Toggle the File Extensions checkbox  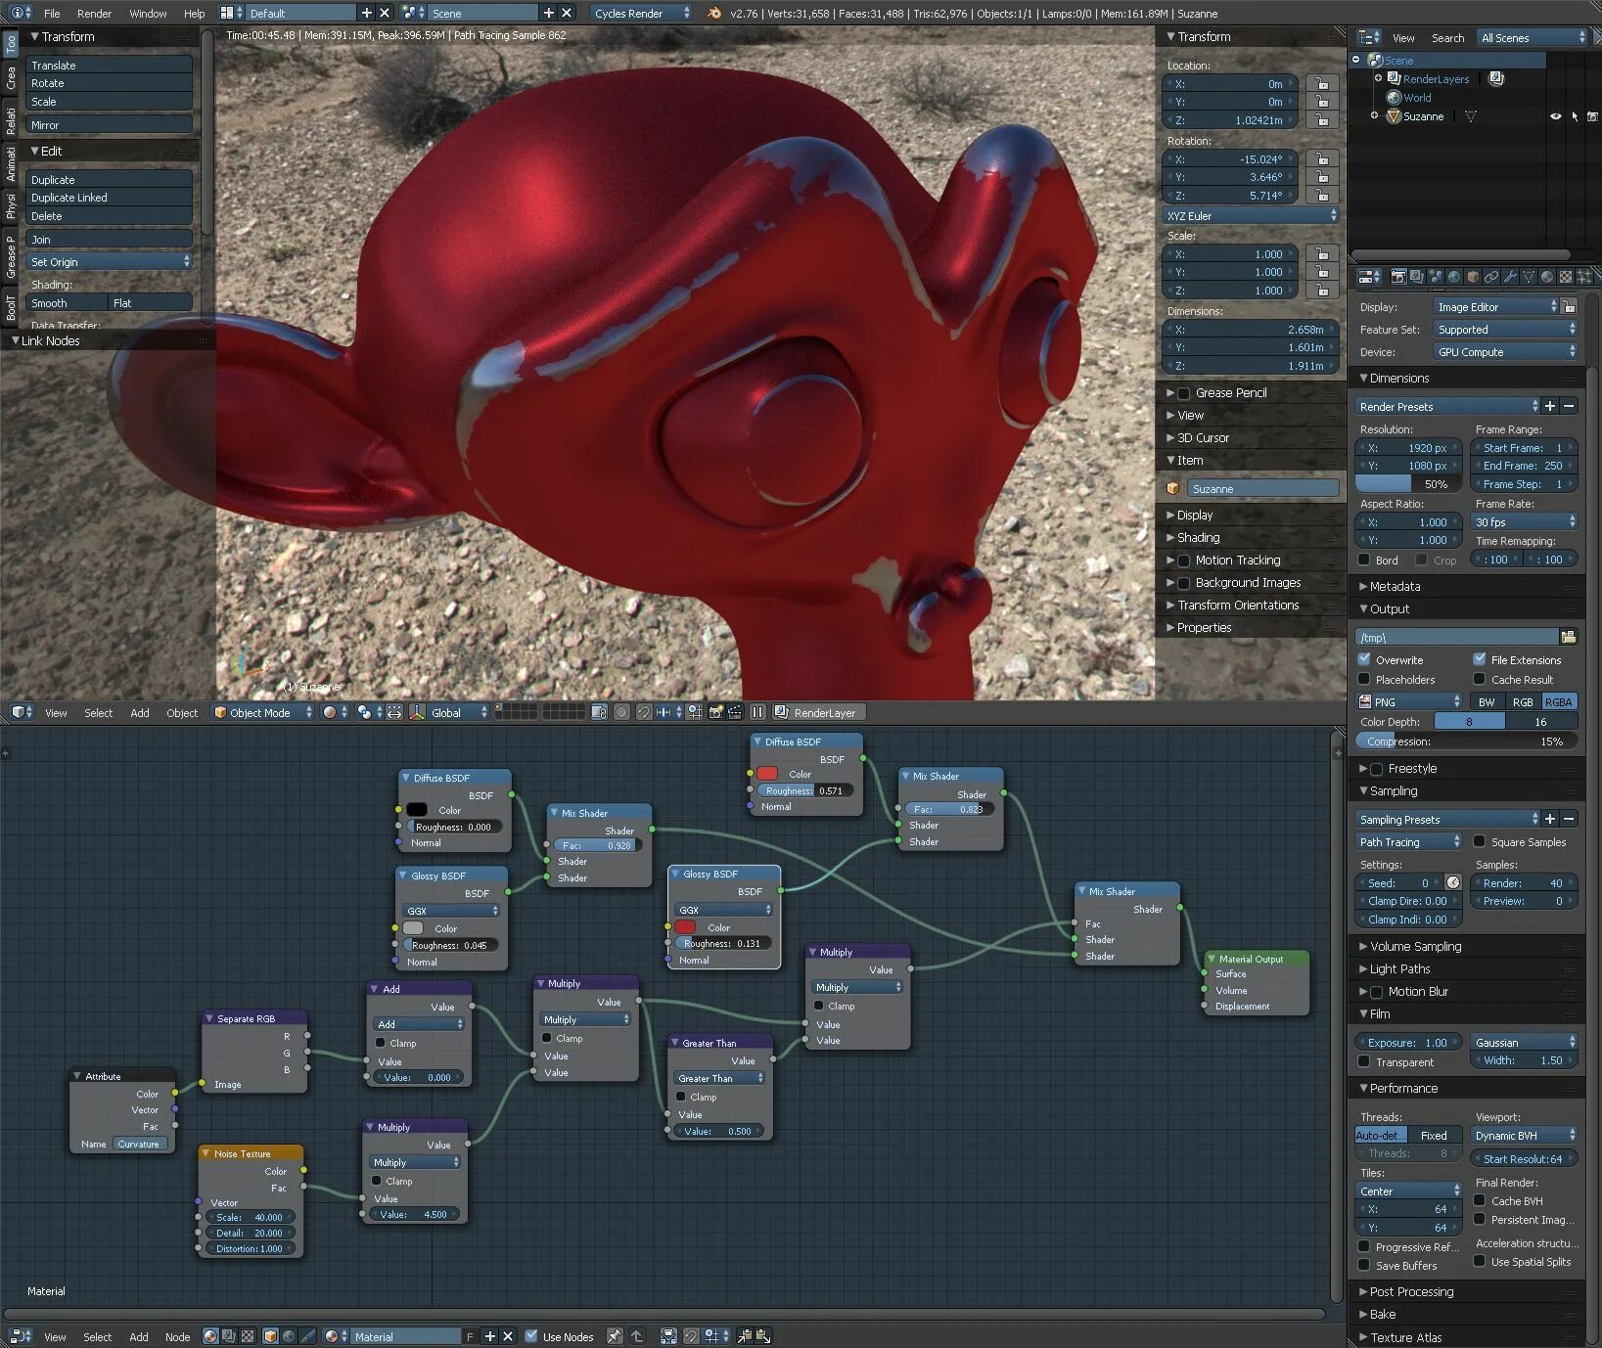click(1480, 659)
